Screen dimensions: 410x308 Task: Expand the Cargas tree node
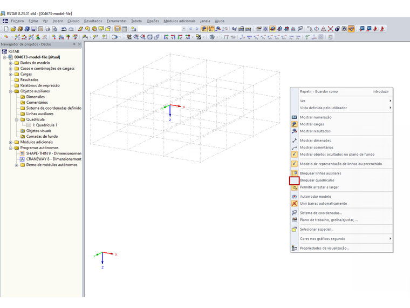click(10, 75)
